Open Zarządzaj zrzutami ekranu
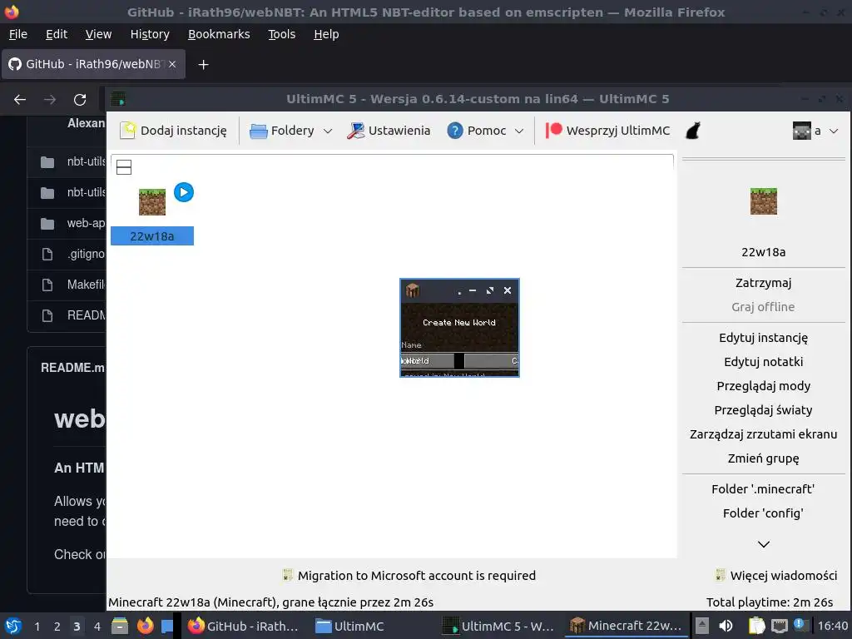The width and height of the screenshot is (852, 639). pos(764,434)
